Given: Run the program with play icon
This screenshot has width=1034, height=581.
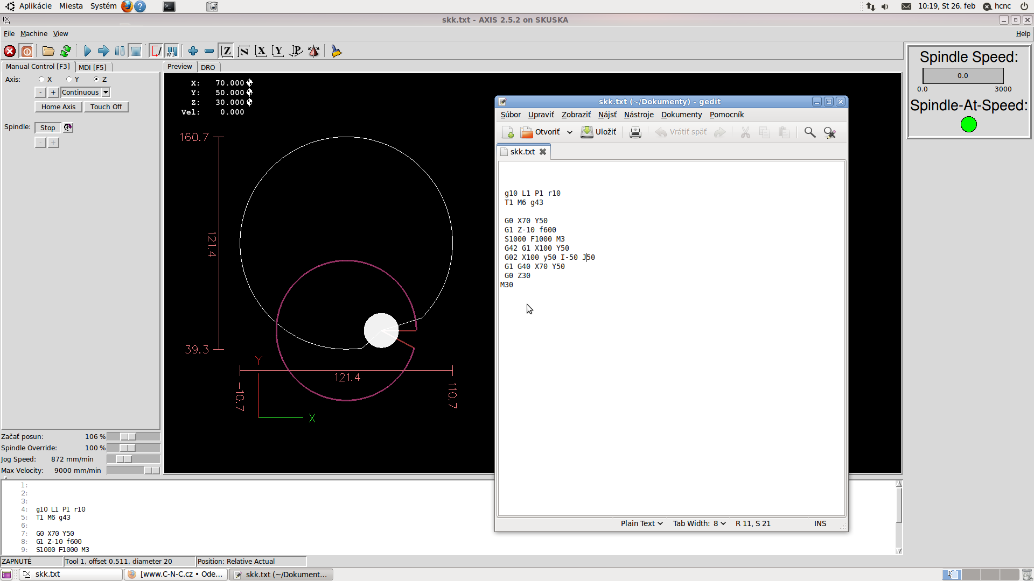Looking at the screenshot, I should [87, 51].
